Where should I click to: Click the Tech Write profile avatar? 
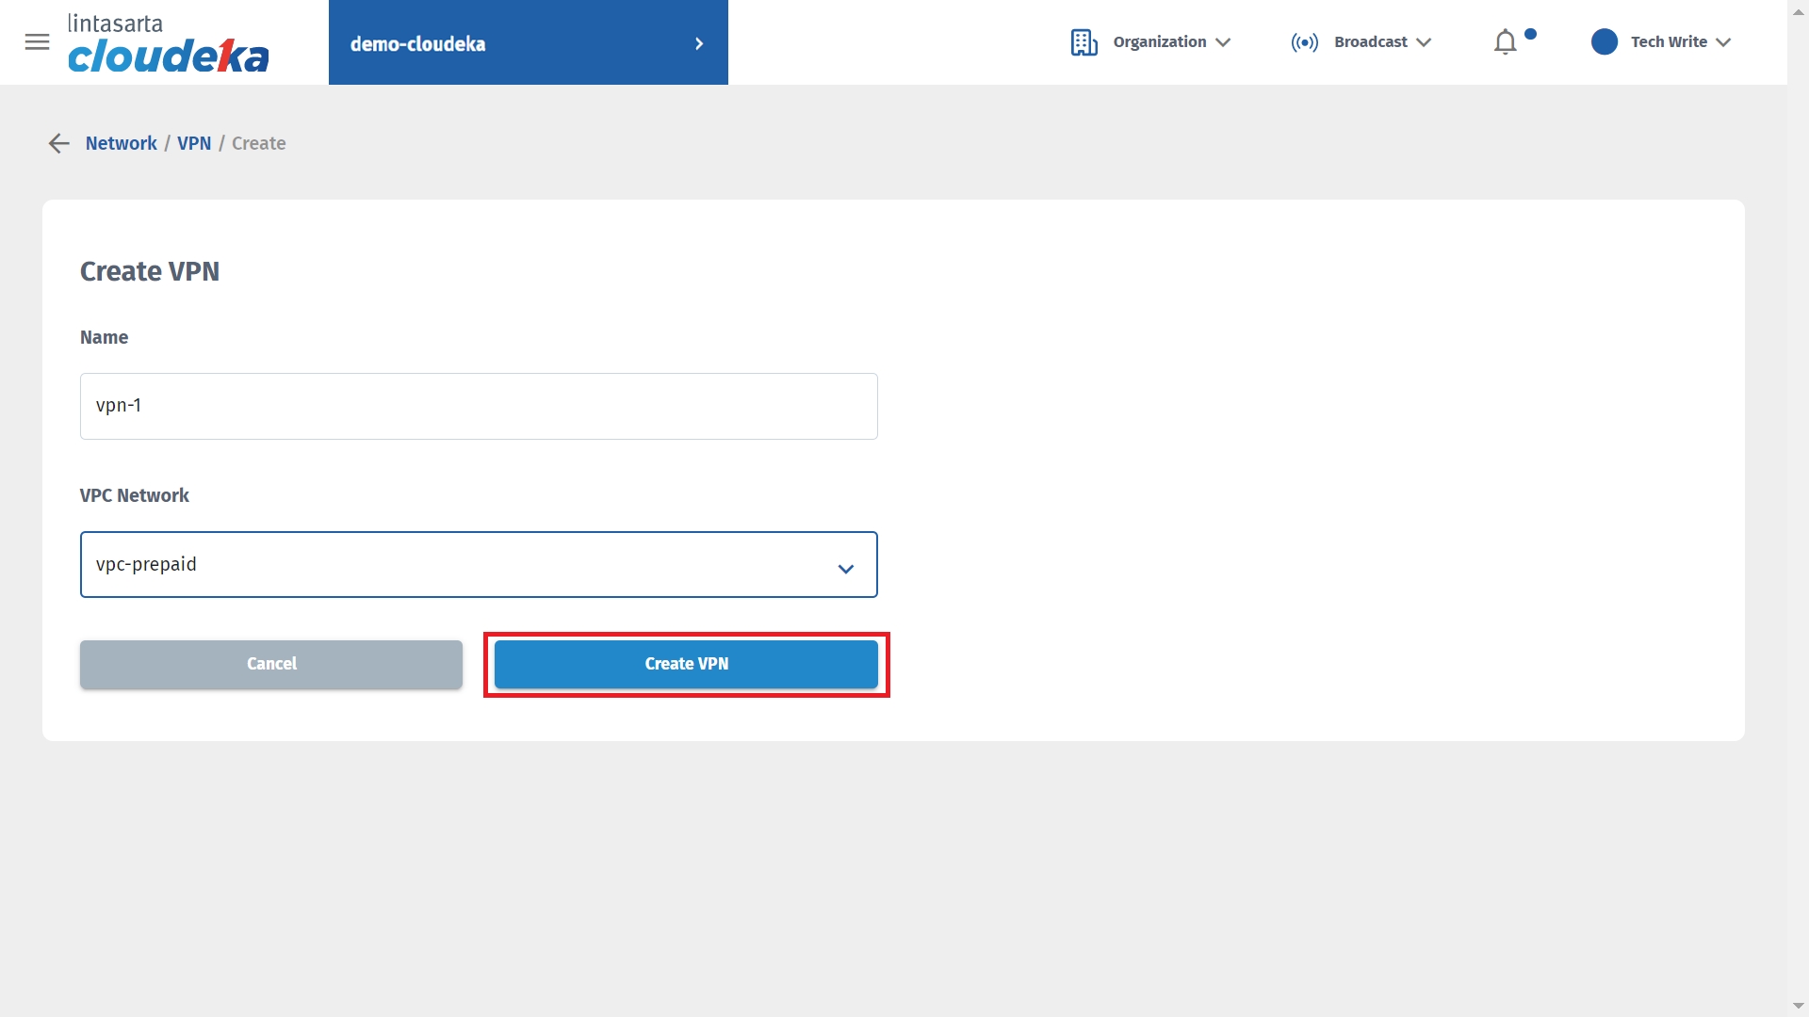point(1604,42)
